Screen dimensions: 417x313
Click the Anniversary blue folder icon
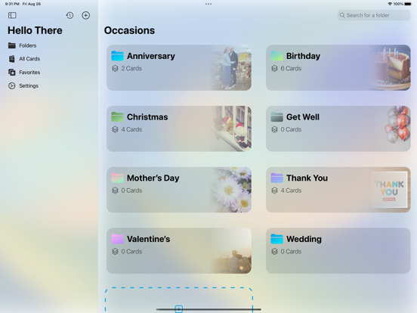coord(117,56)
